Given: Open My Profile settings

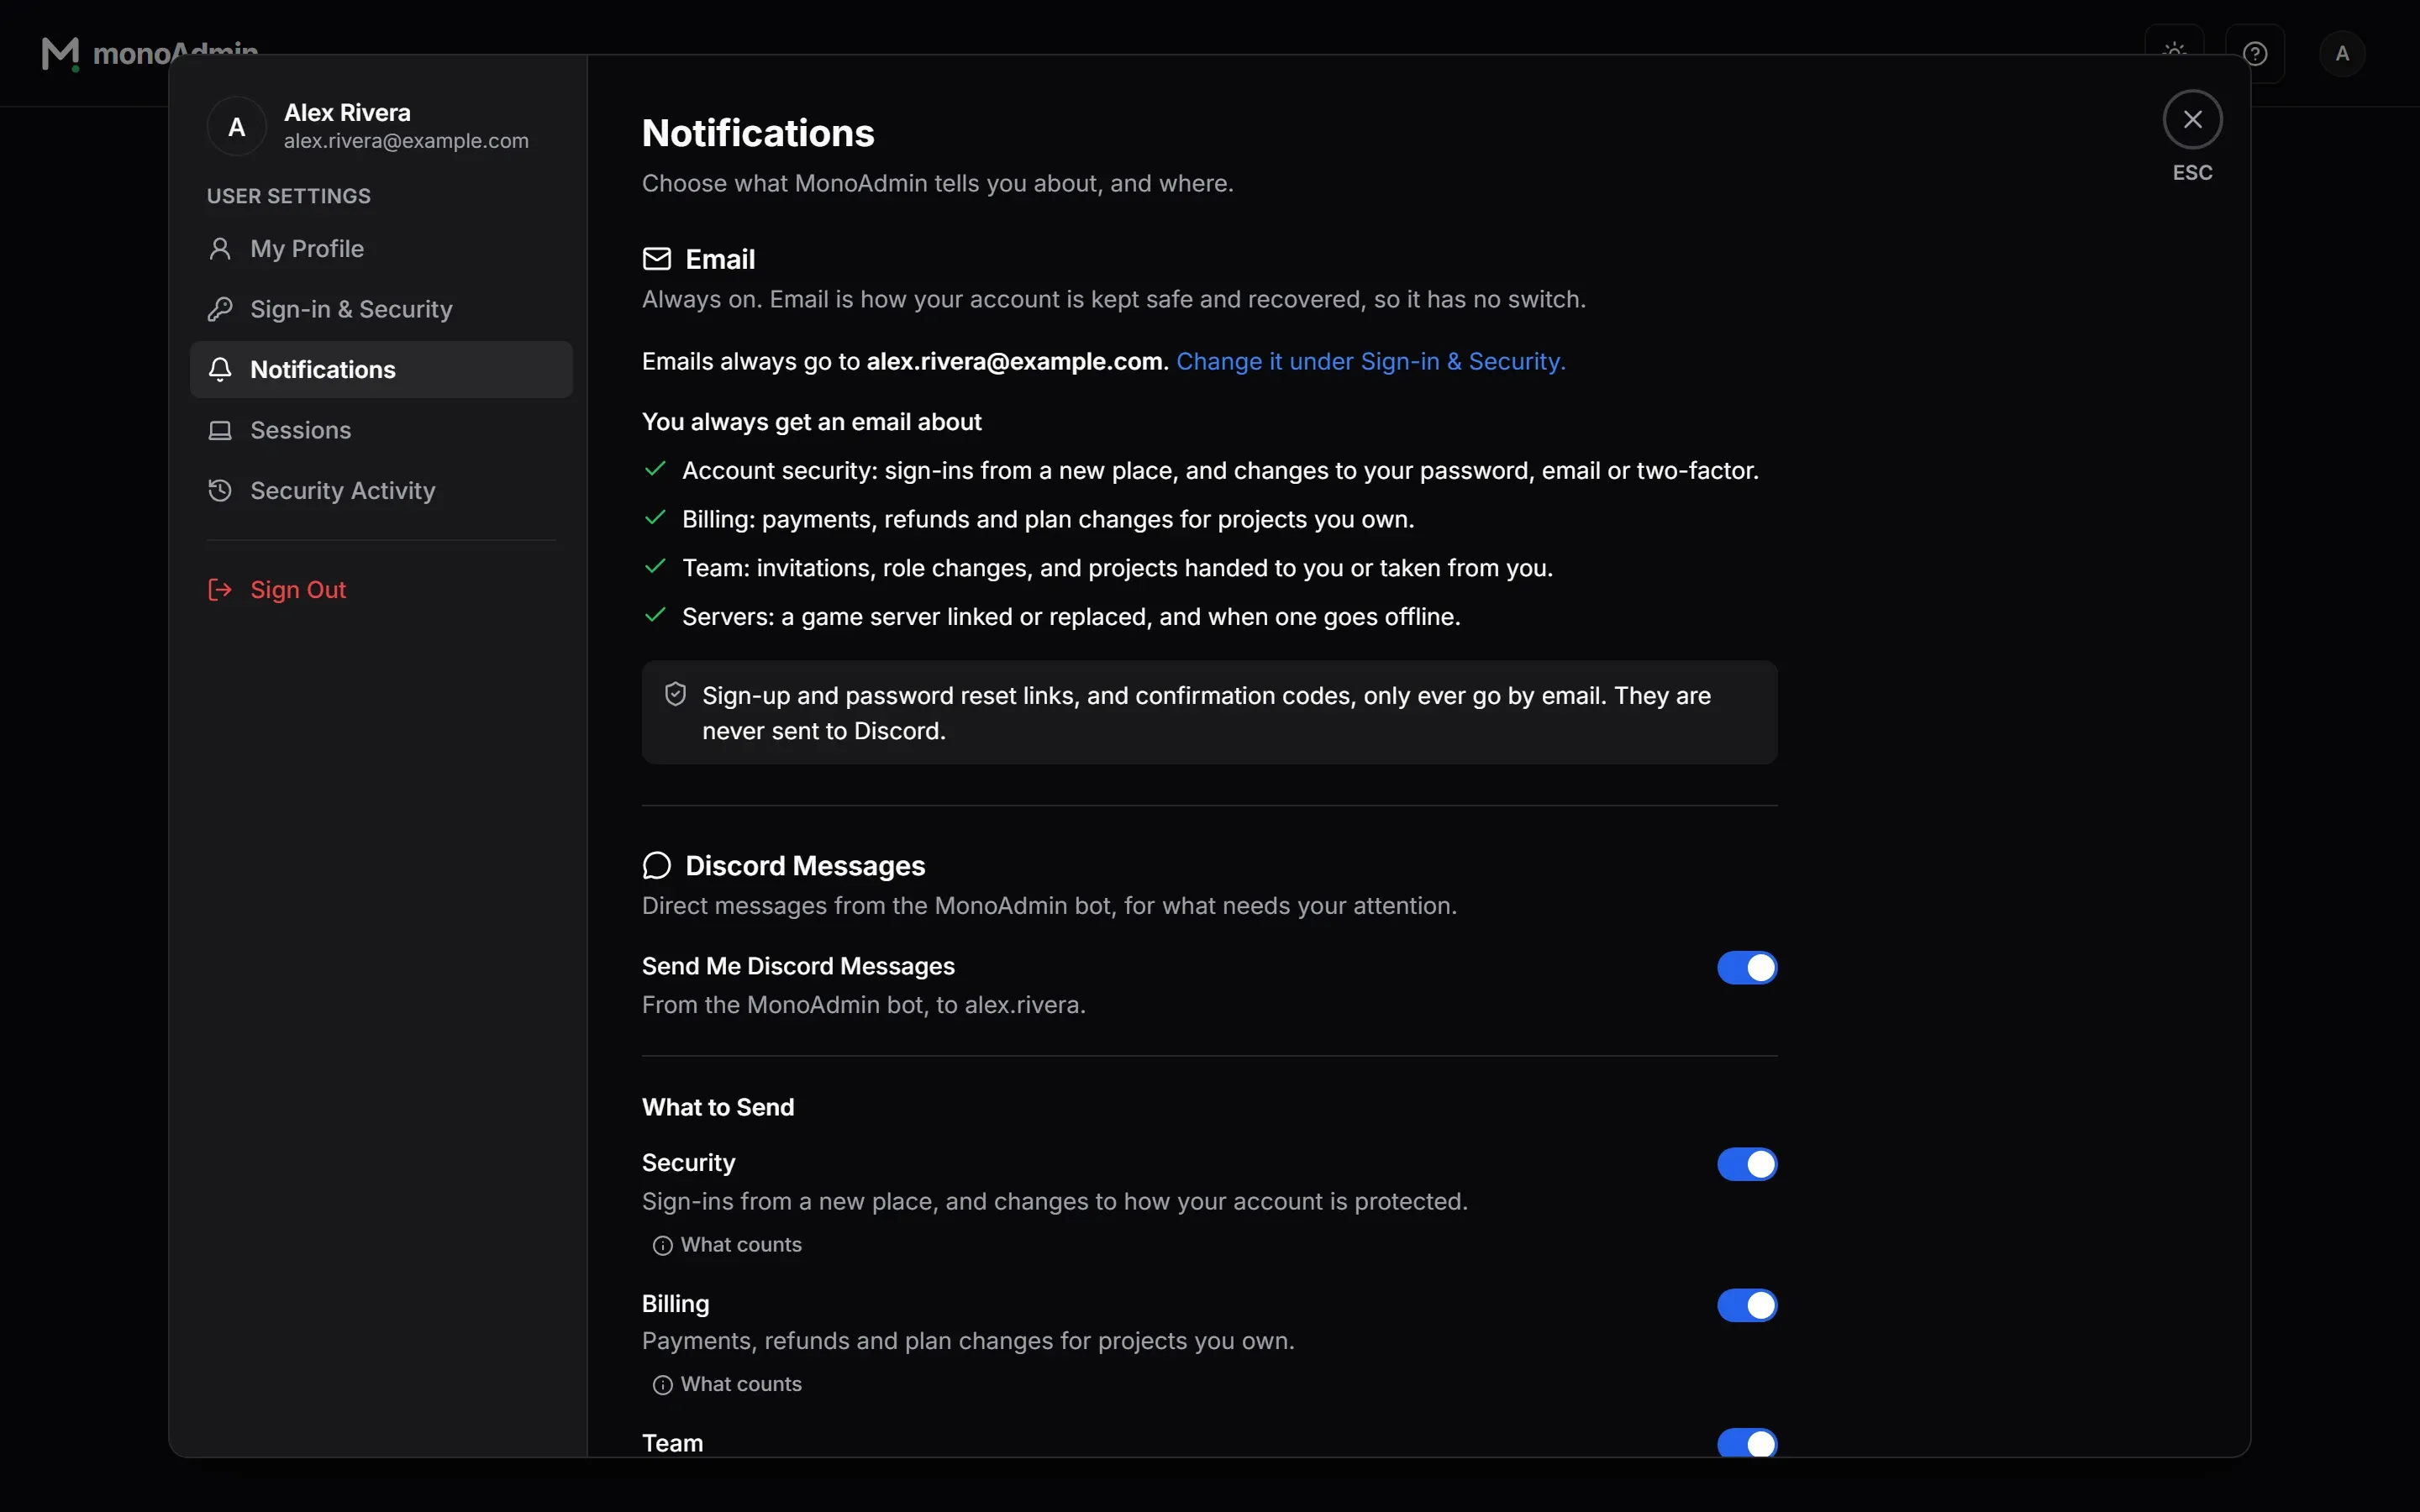Looking at the screenshot, I should pyautogui.click(x=381, y=248).
